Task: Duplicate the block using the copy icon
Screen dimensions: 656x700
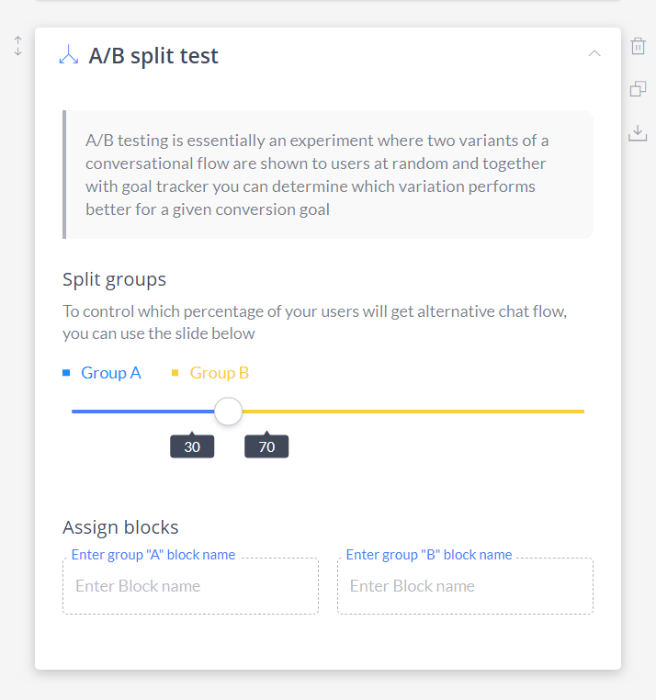Action: (638, 89)
